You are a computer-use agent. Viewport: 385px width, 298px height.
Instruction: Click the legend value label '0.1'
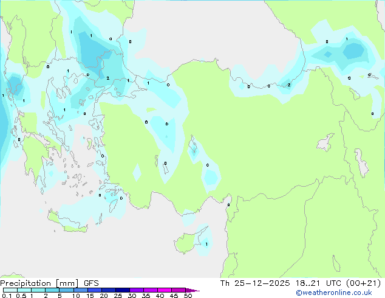pyautogui.click(x=7, y=296)
